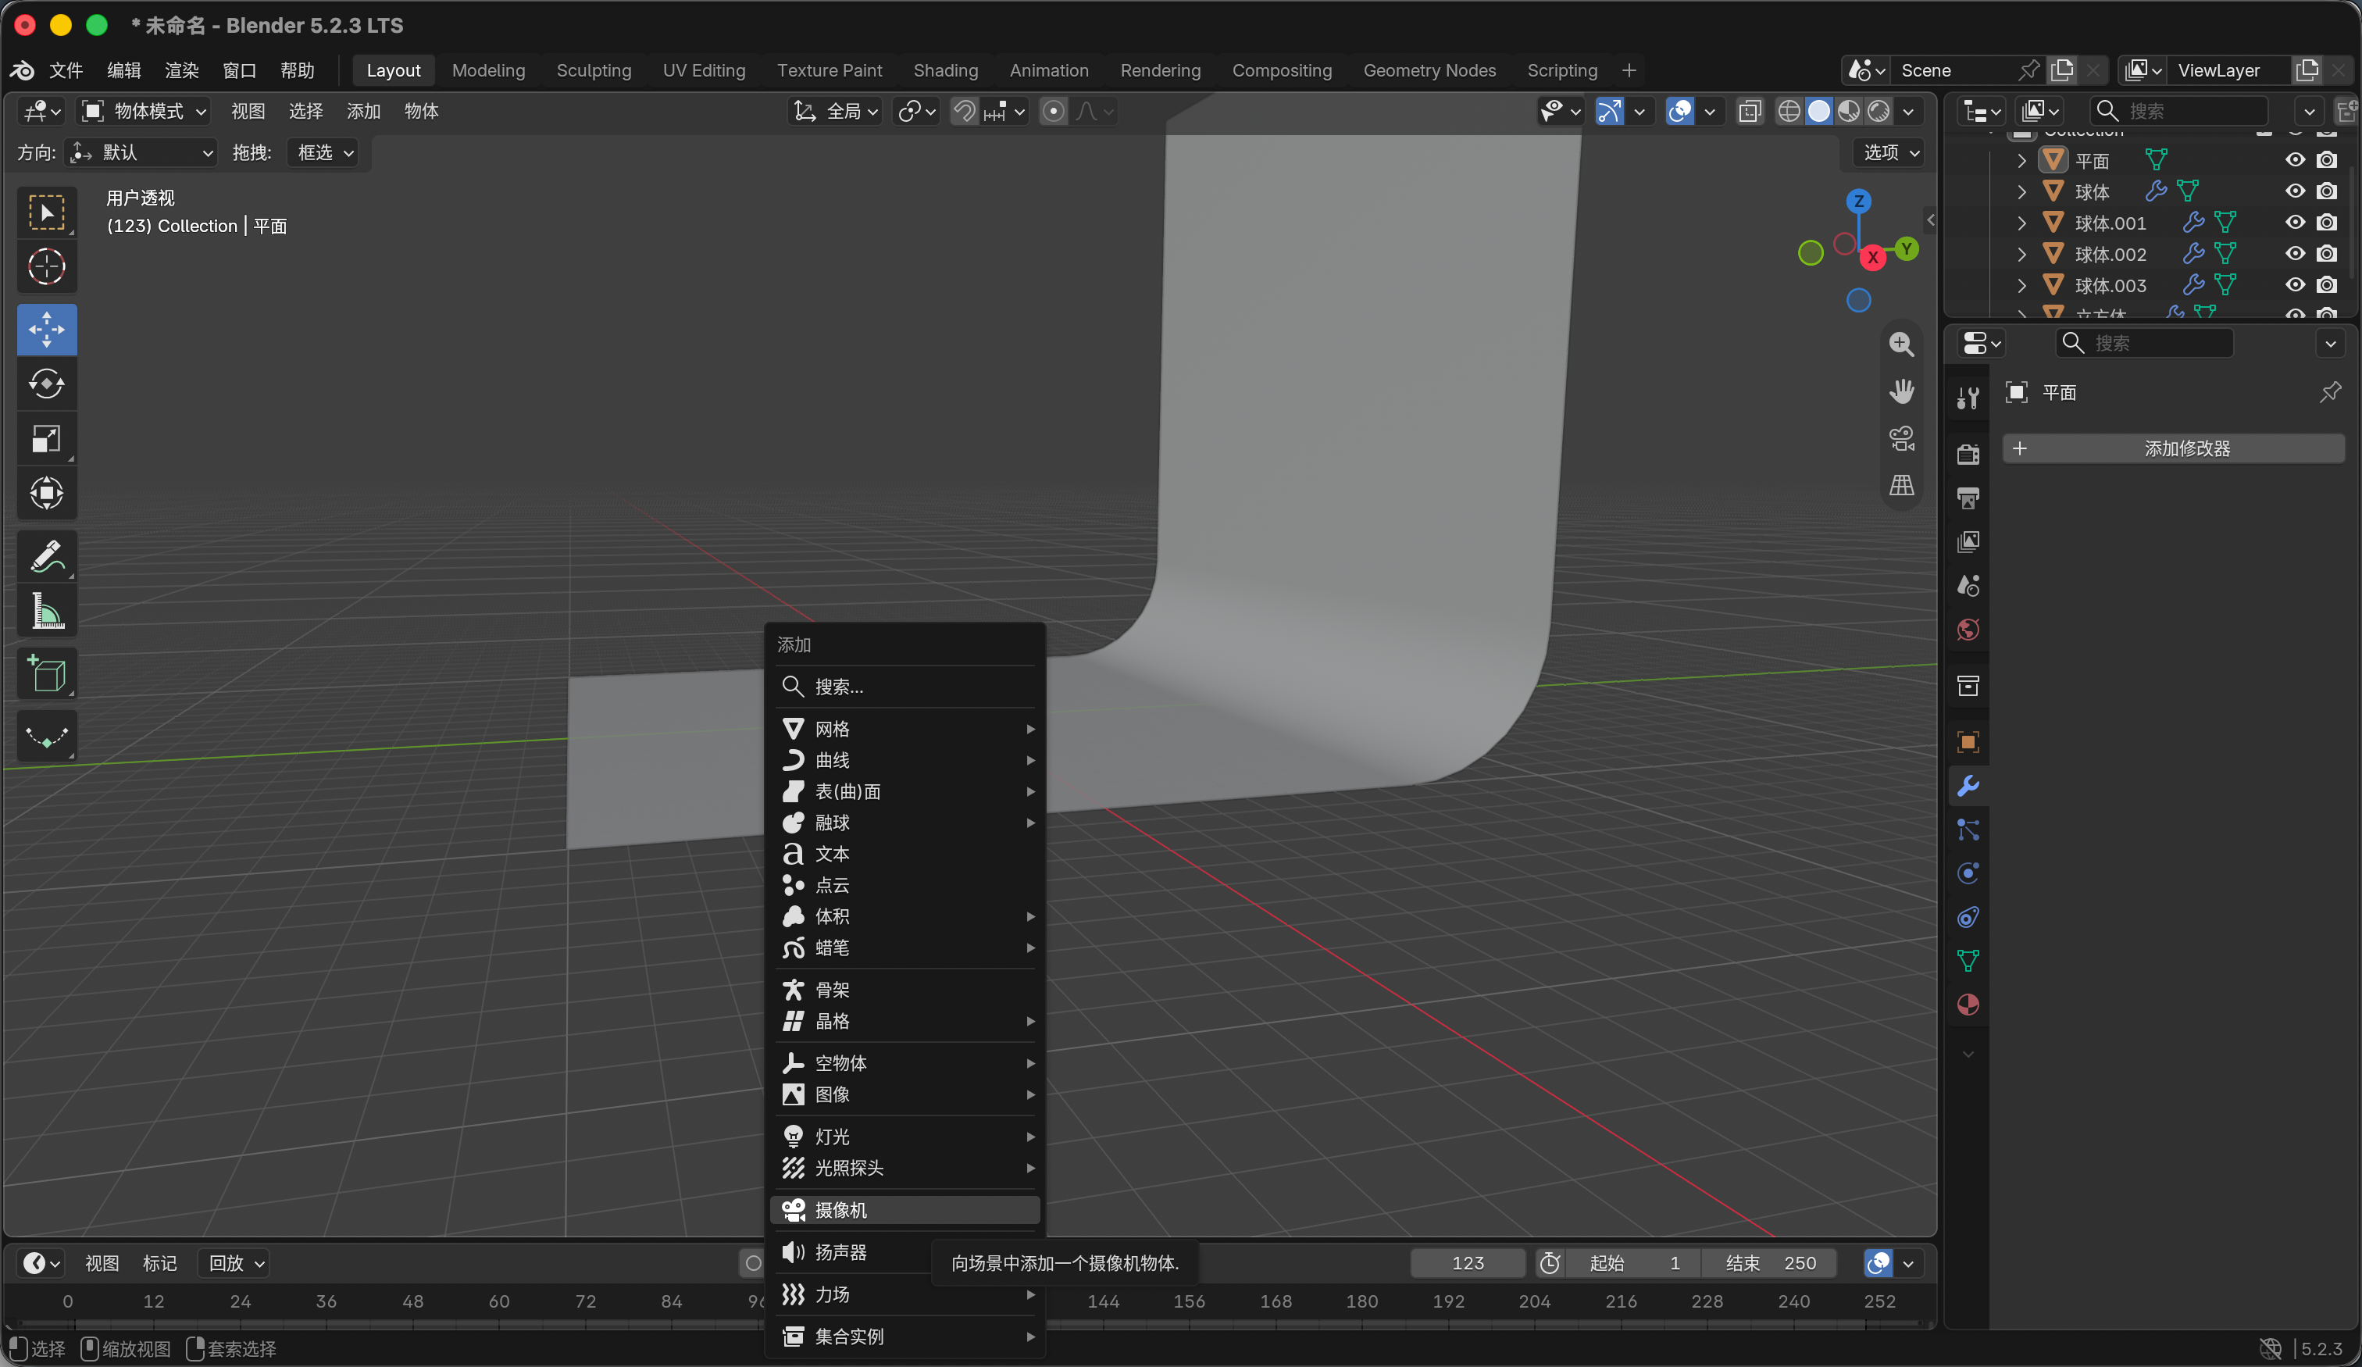The image size is (2362, 1367).
Task: Switch perspective/orthographic grid icon
Action: pos(1901,485)
